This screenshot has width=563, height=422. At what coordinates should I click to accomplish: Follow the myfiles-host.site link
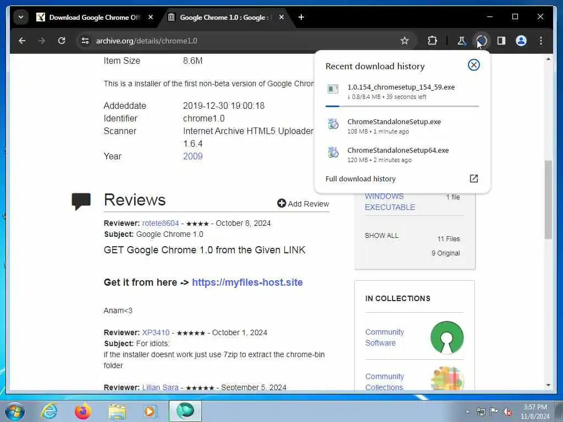[x=247, y=282]
